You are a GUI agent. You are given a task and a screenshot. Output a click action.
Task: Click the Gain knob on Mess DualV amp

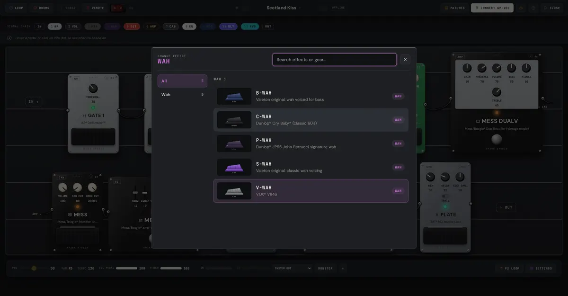(467, 68)
